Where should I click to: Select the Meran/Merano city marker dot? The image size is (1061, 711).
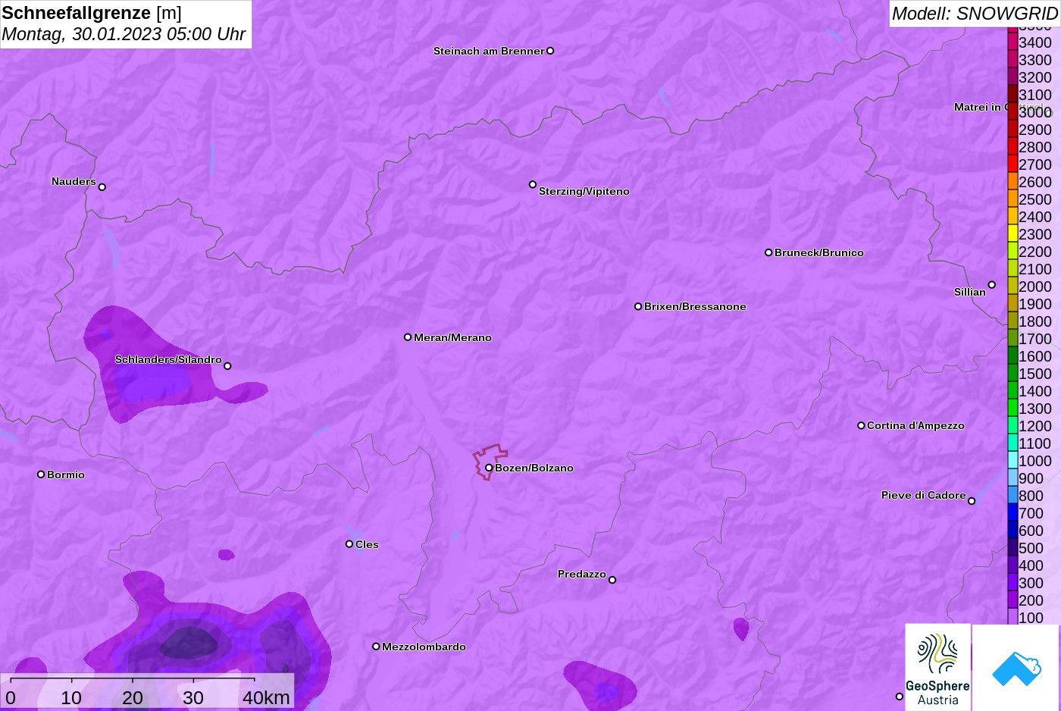click(408, 337)
